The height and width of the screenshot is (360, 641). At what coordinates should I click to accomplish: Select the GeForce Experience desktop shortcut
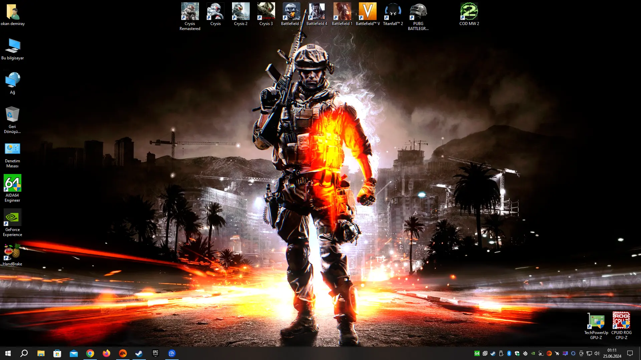(12, 223)
